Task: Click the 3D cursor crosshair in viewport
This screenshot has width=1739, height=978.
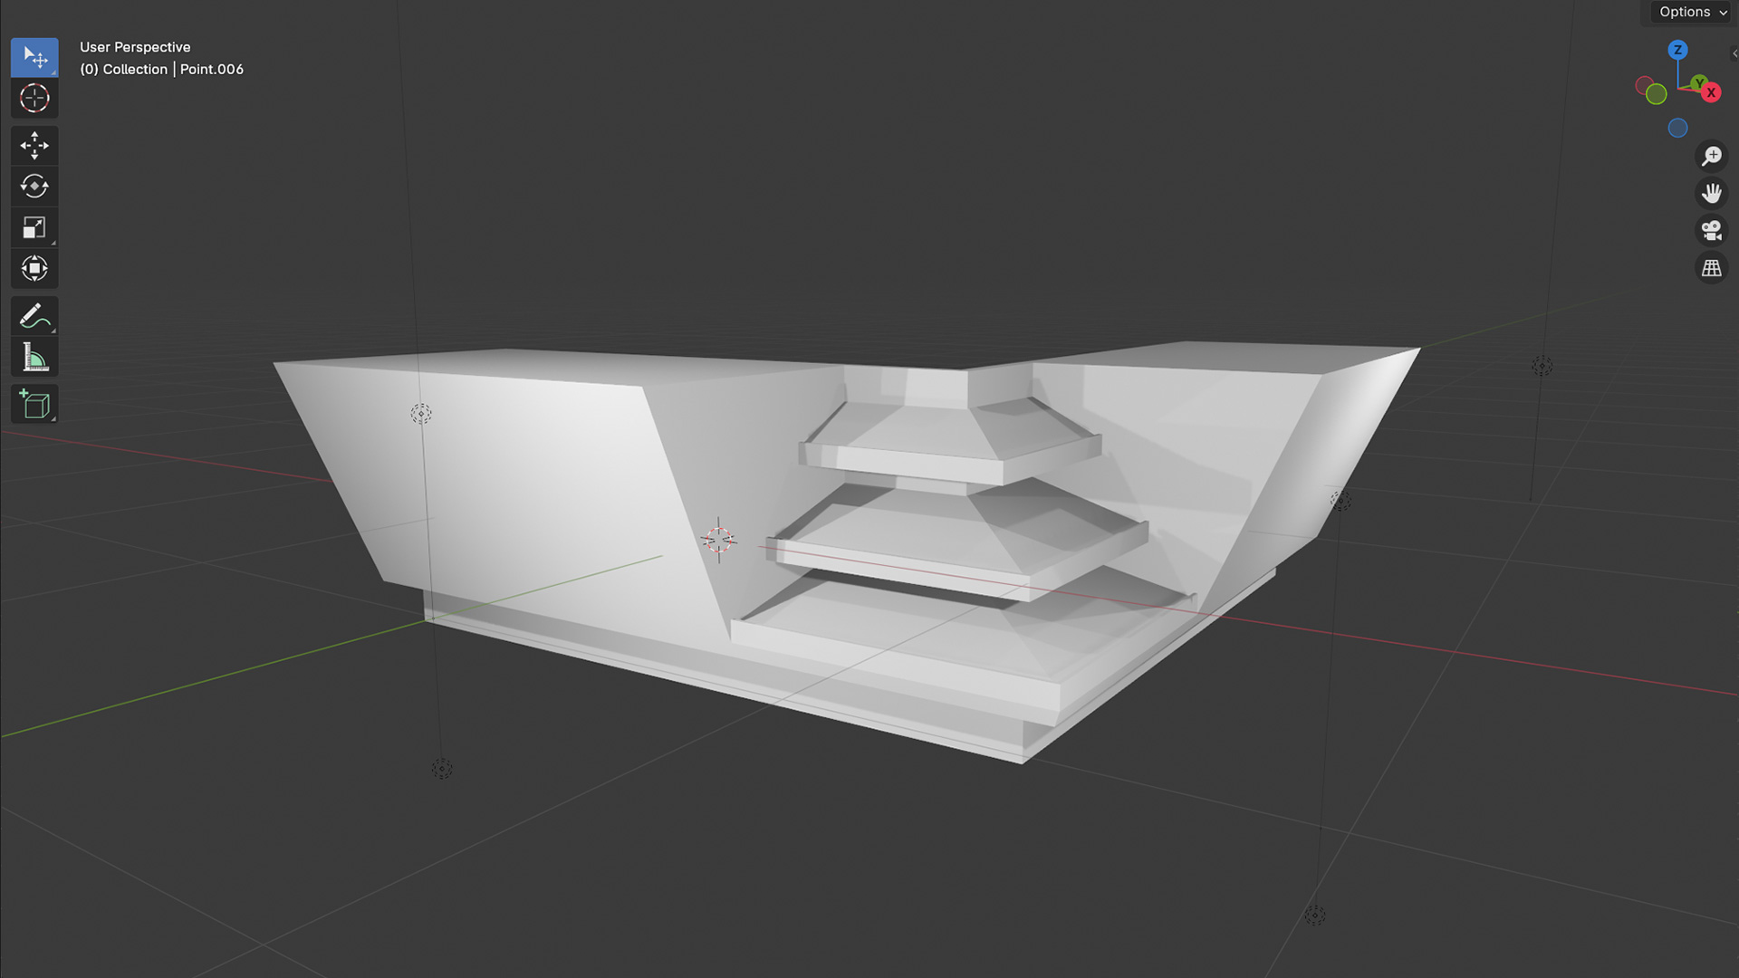Action: click(718, 541)
